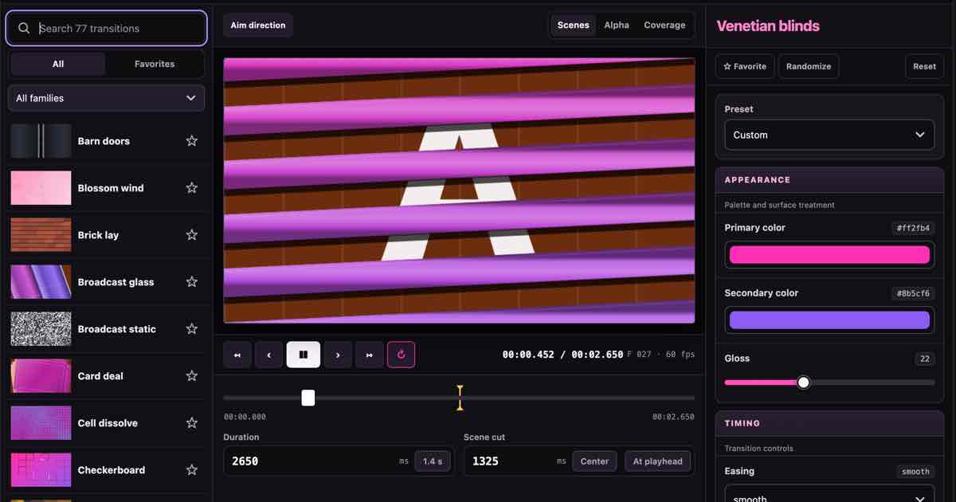This screenshot has width=956, height=502.
Task: Set duration with the 1.4 s button
Action: pos(433,461)
